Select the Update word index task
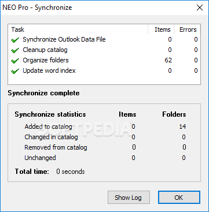The image size is (209, 212). (104, 71)
